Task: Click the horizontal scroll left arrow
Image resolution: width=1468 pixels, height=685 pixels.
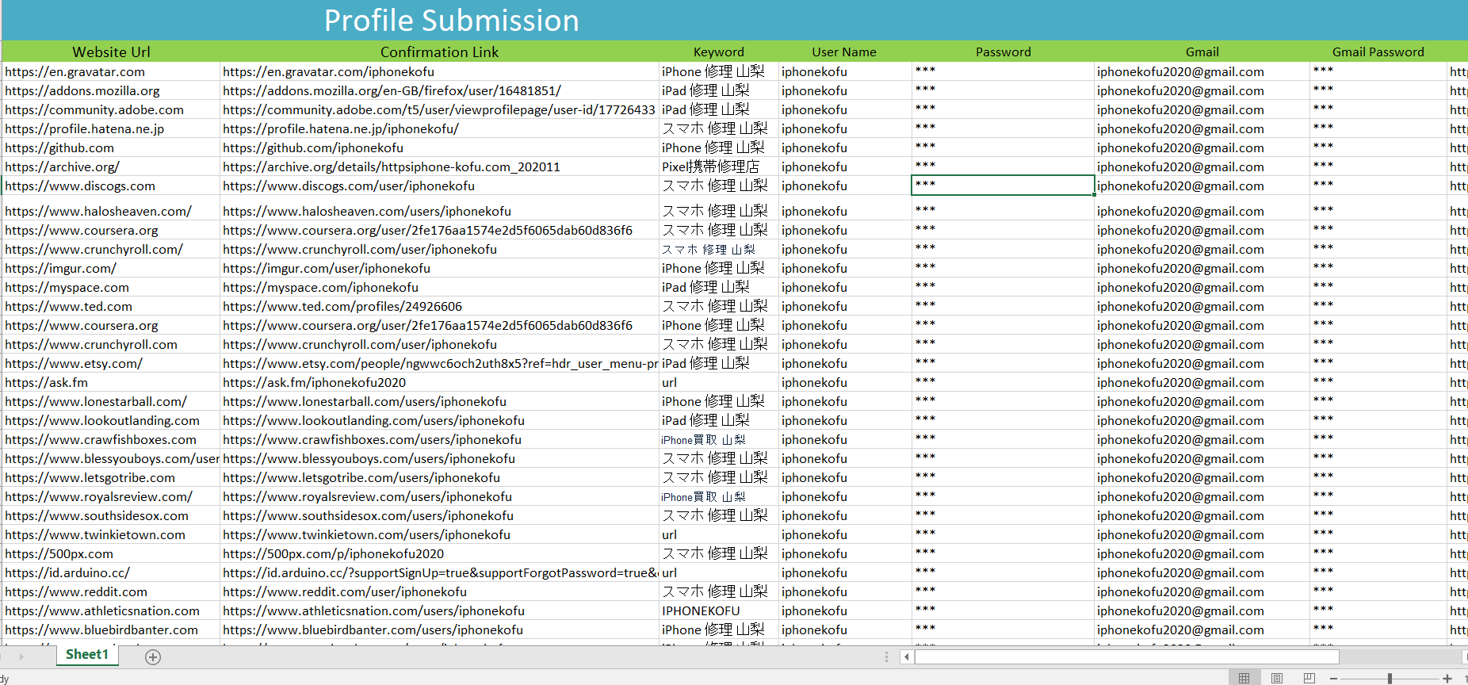Action: 906,656
